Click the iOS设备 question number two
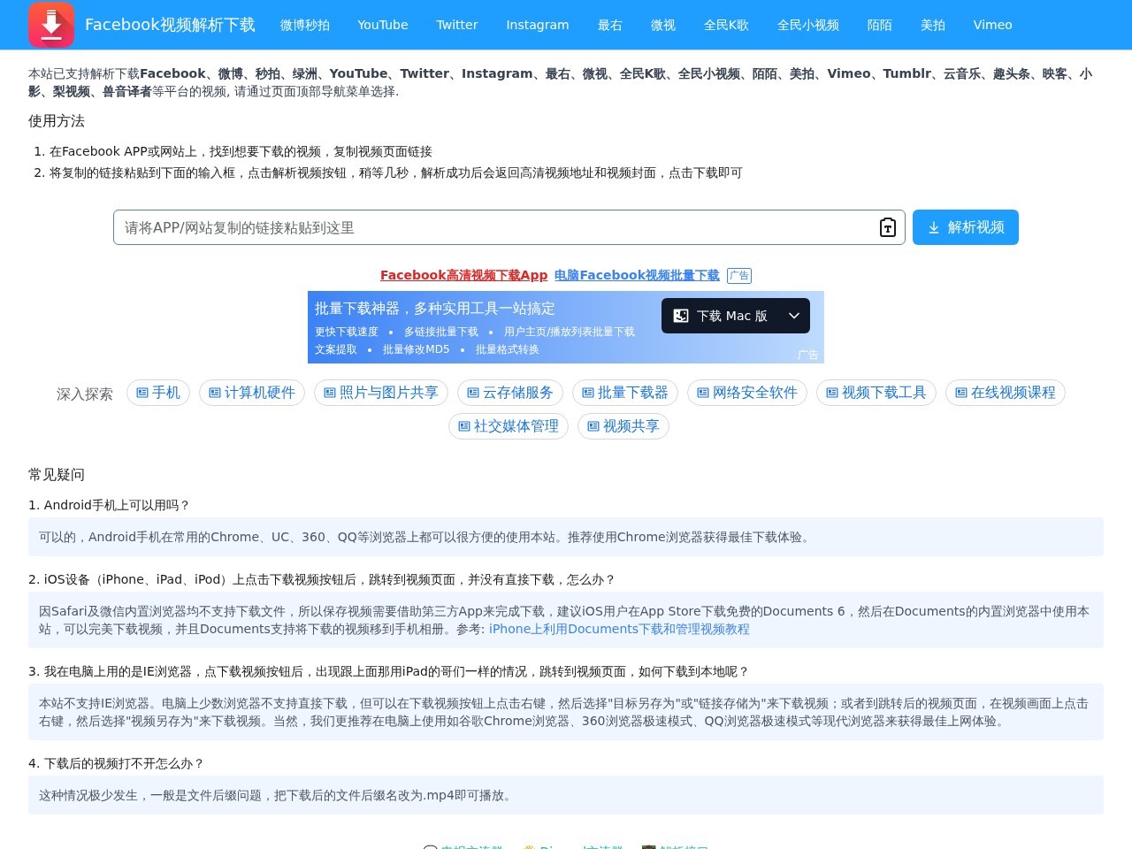1132x849 pixels. (x=322, y=579)
